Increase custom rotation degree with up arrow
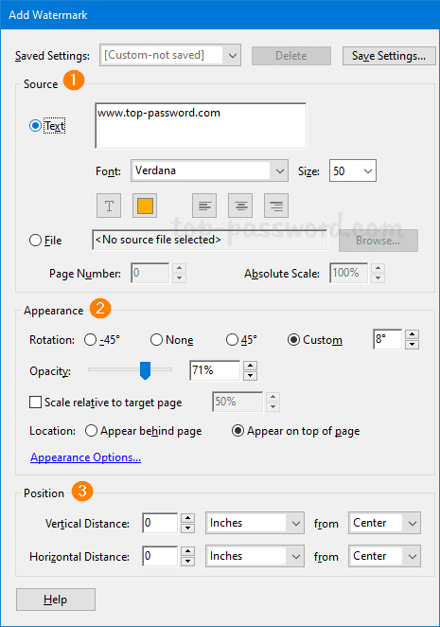The width and height of the screenshot is (440, 627). pyautogui.click(x=412, y=334)
